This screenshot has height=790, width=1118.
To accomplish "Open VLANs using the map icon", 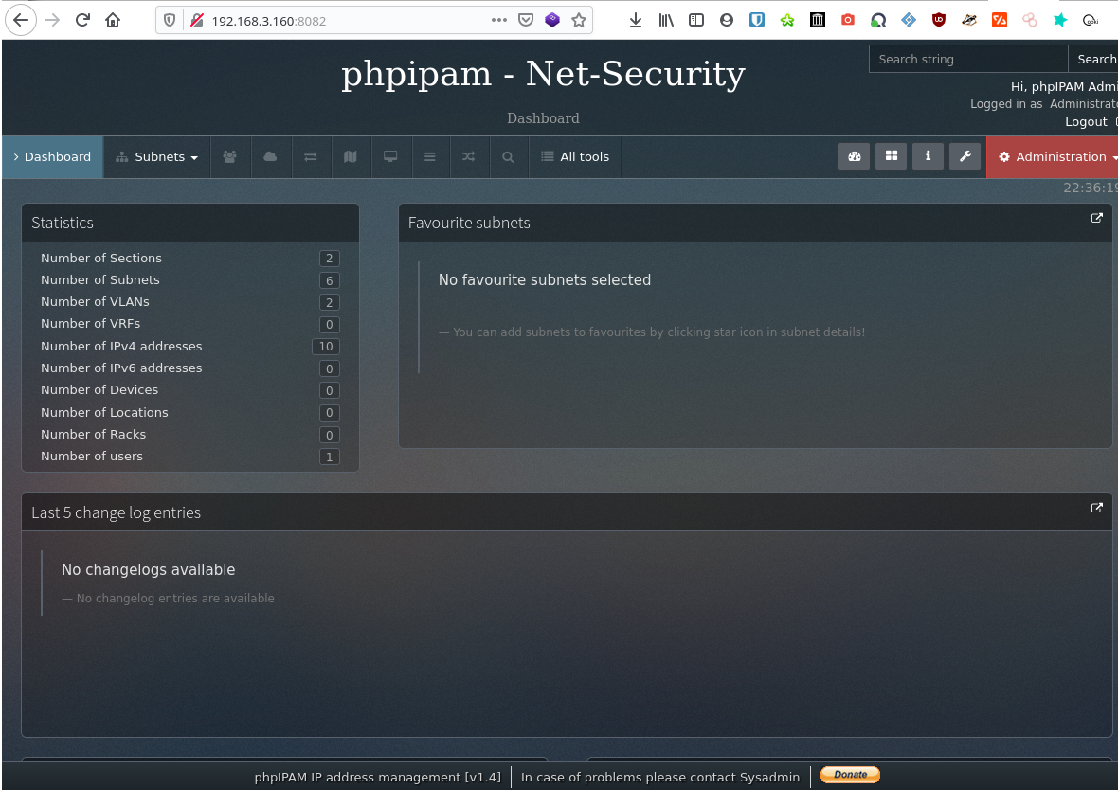I will click(351, 156).
